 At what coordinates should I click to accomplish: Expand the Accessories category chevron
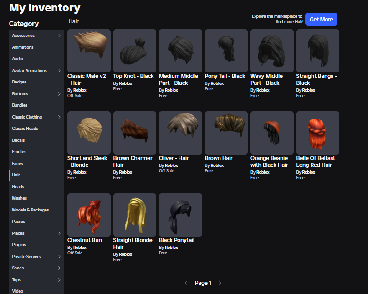coord(59,36)
